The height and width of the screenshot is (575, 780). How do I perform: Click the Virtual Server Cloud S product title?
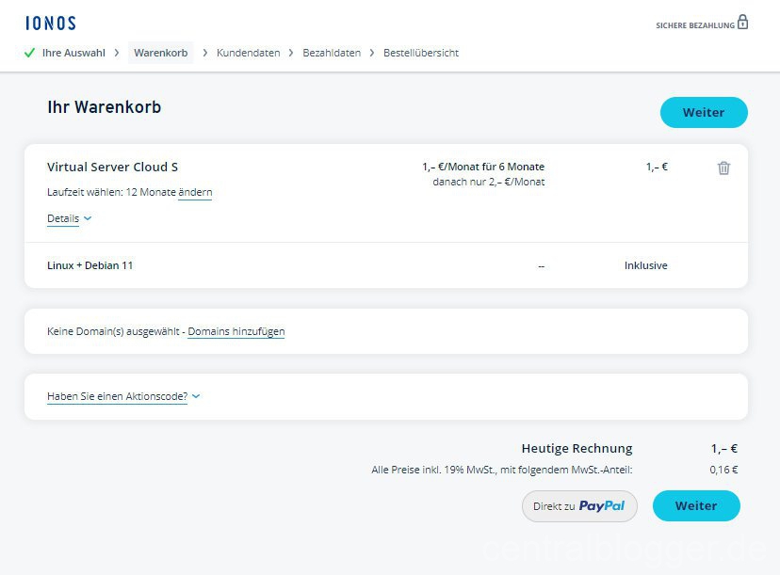click(x=112, y=168)
